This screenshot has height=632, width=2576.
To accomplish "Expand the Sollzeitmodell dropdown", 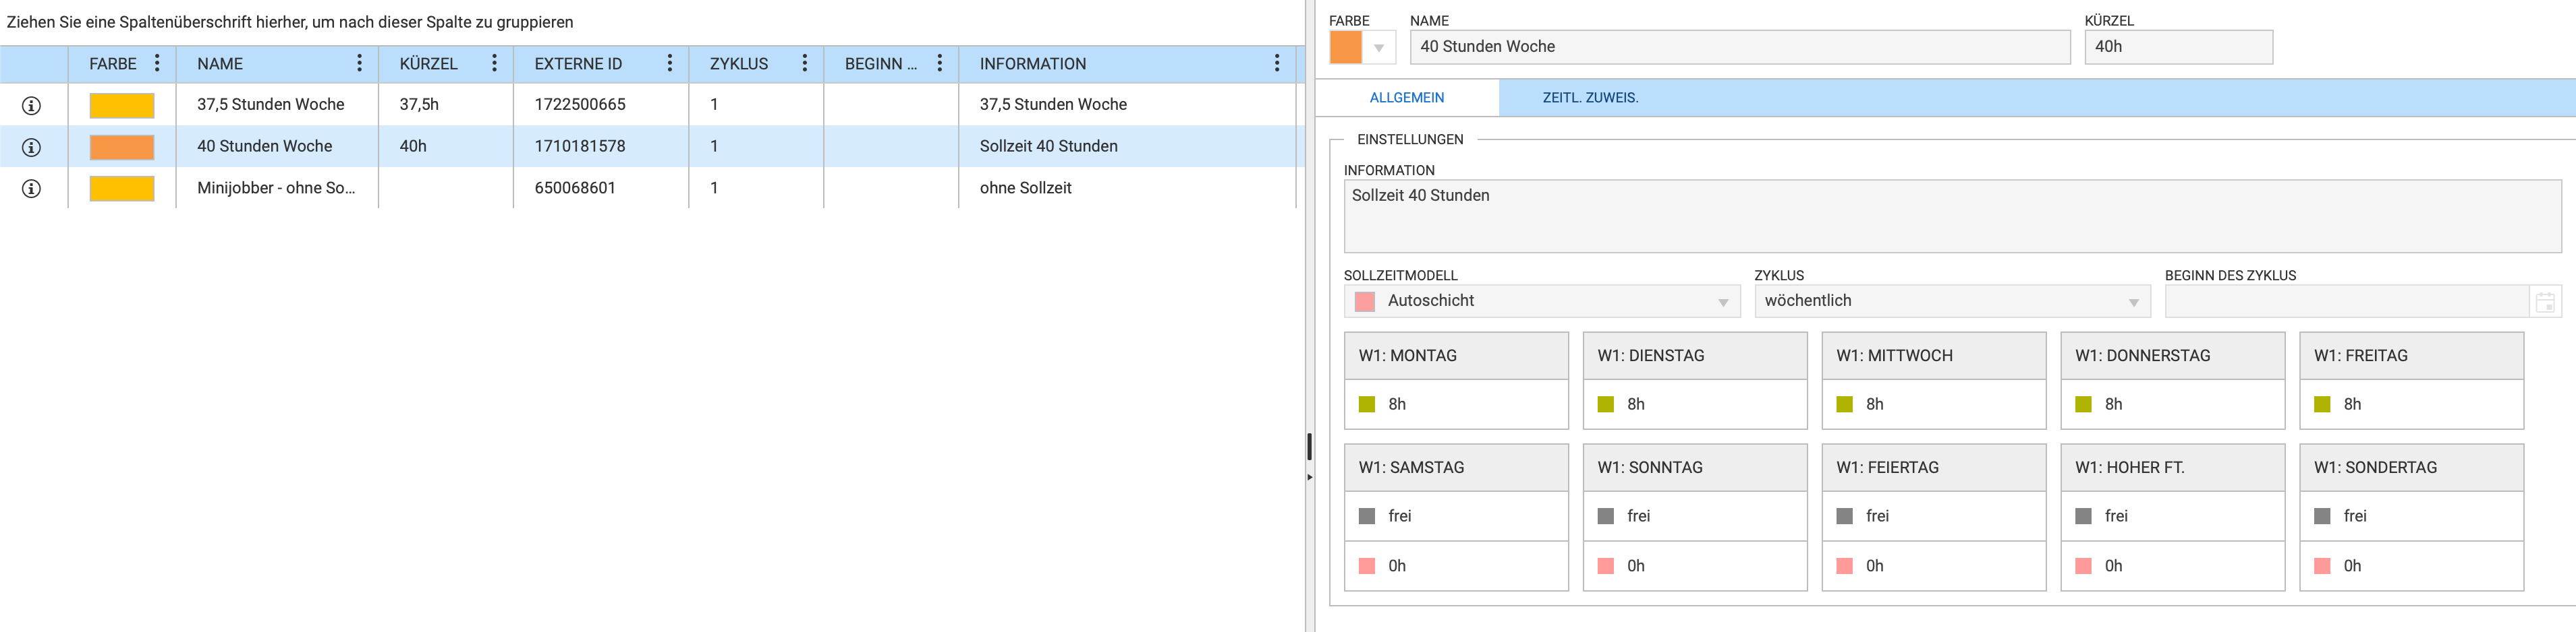I will [1722, 302].
